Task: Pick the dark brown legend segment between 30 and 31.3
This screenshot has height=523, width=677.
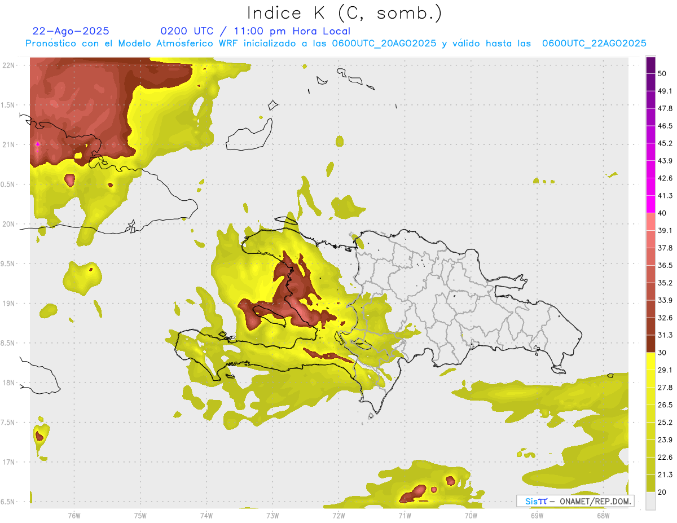Action: coord(651,344)
